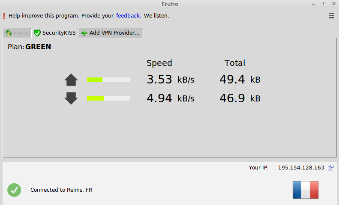The image size is (339, 205).
Task: Click the SecurityKISS shield tab icon
Action: 37,33
